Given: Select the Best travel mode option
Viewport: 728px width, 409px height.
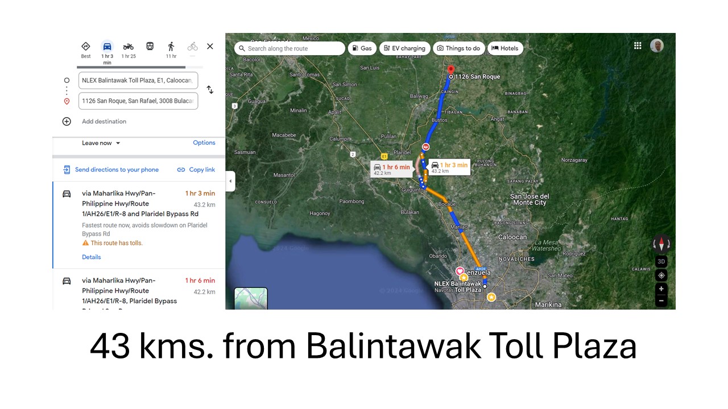Looking at the screenshot, I should 86,47.
